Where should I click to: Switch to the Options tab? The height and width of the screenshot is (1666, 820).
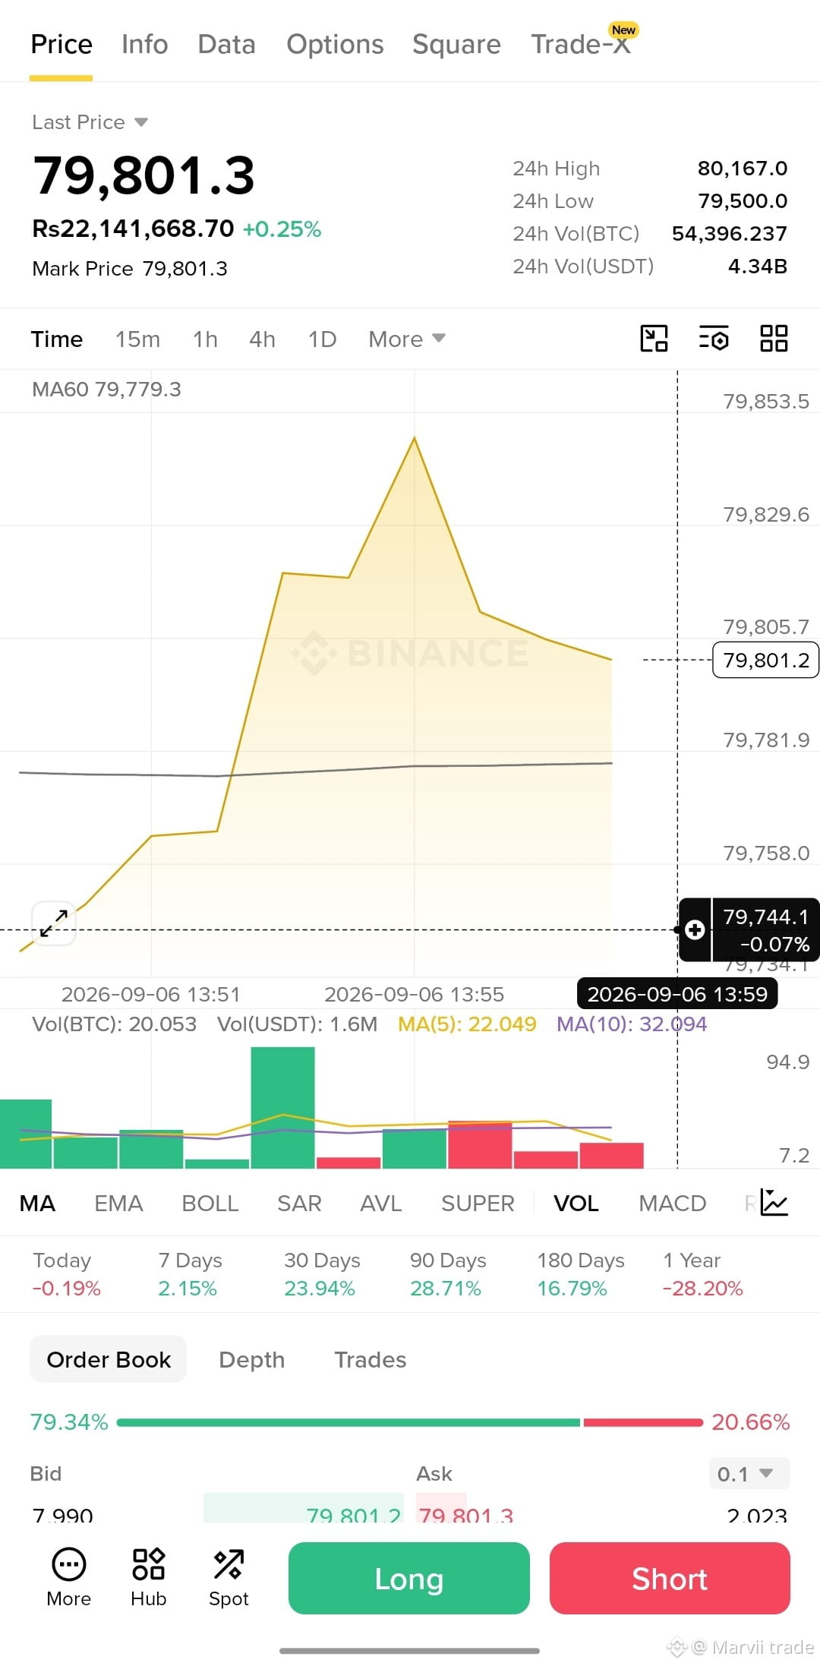tap(335, 44)
